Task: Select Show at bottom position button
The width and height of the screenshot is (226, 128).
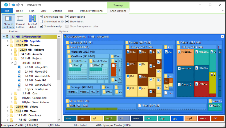Action: 20,22
